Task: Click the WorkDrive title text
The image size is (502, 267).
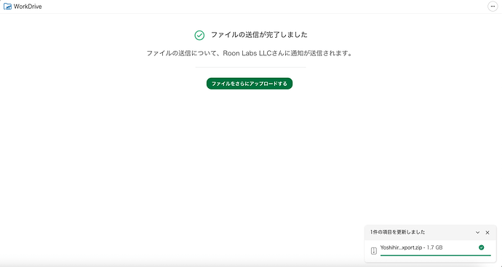Action: pos(28,7)
